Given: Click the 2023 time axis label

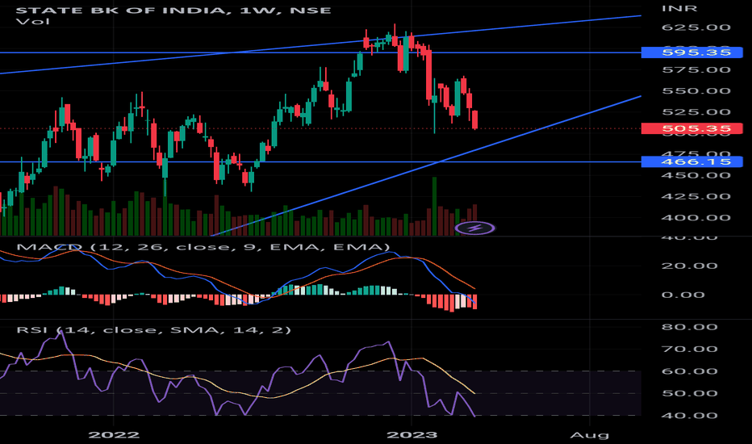Looking at the screenshot, I should coord(412,435).
